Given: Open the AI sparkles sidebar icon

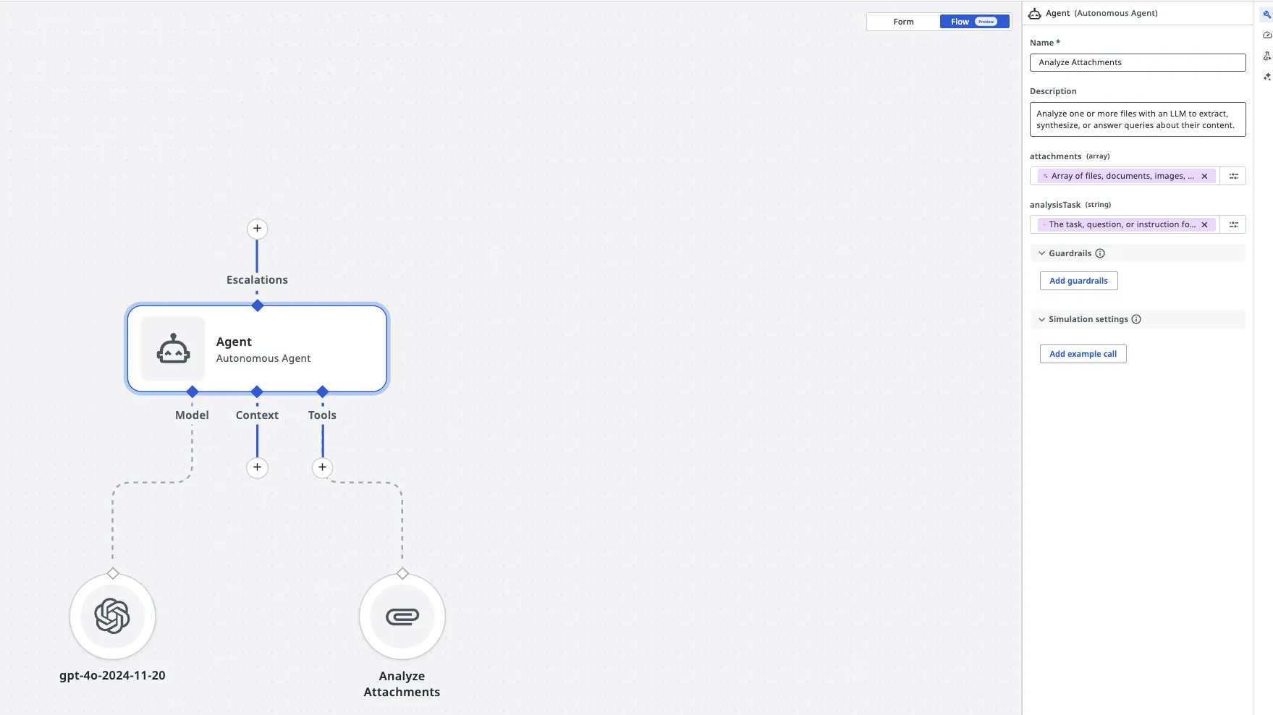Looking at the screenshot, I should pos(1267,76).
